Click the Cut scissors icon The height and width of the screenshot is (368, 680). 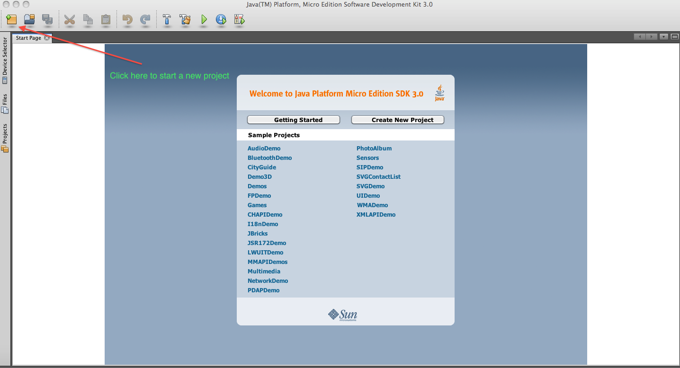pos(70,19)
